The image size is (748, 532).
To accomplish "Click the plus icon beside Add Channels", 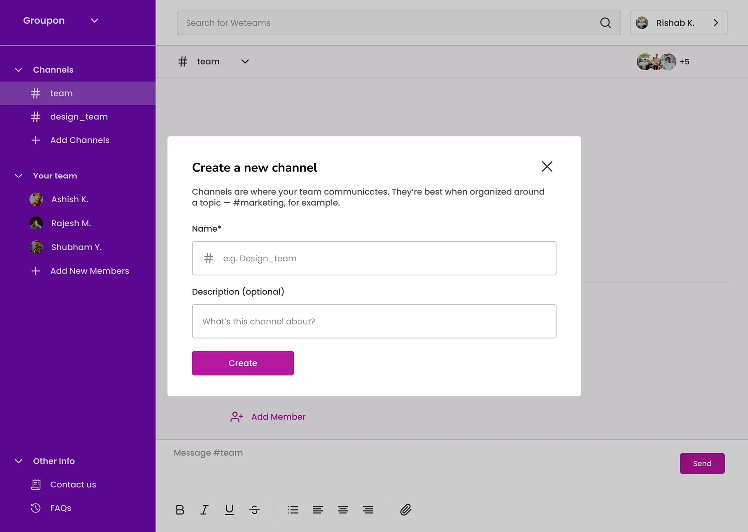I will (36, 140).
